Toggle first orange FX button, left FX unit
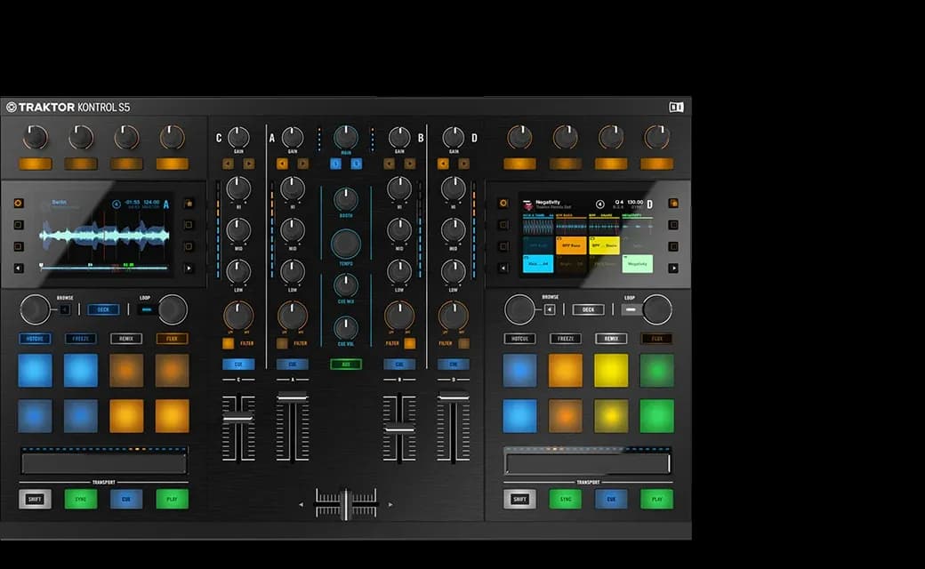The width and height of the screenshot is (925, 569). point(35,164)
